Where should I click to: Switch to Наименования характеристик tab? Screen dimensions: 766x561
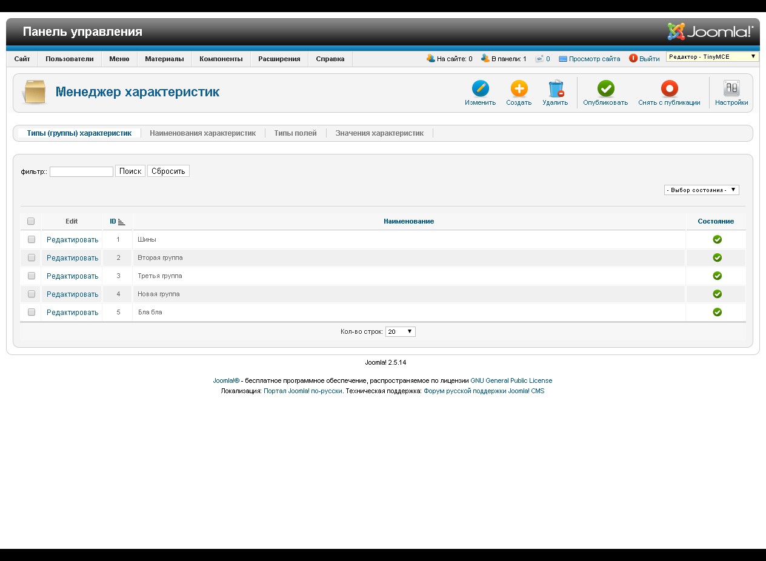click(x=203, y=133)
